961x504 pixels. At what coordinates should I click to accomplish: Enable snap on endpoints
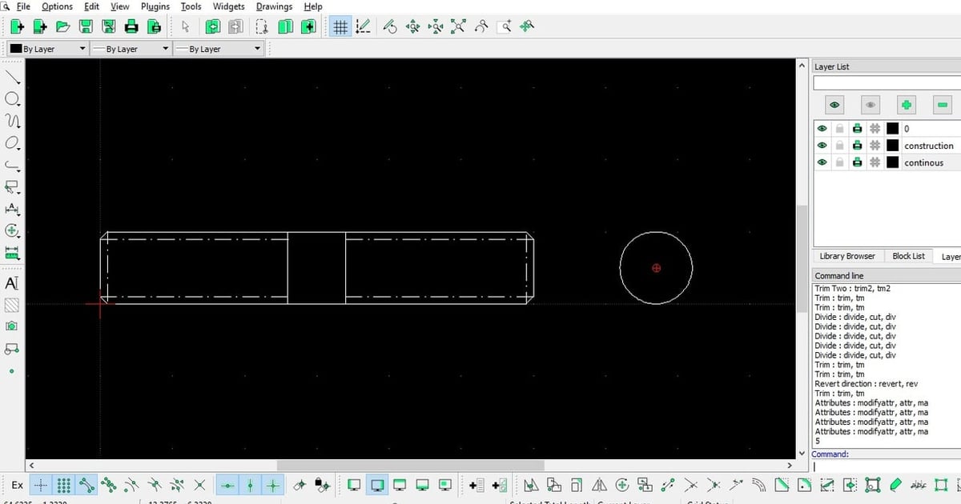click(86, 484)
